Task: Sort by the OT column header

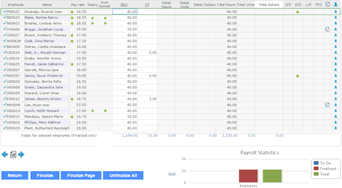Action: (147, 5)
